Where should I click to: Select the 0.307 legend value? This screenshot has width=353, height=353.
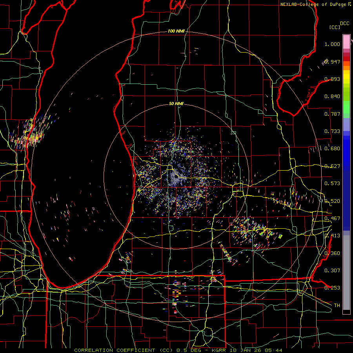pyautogui.click(x=332, y=271)
